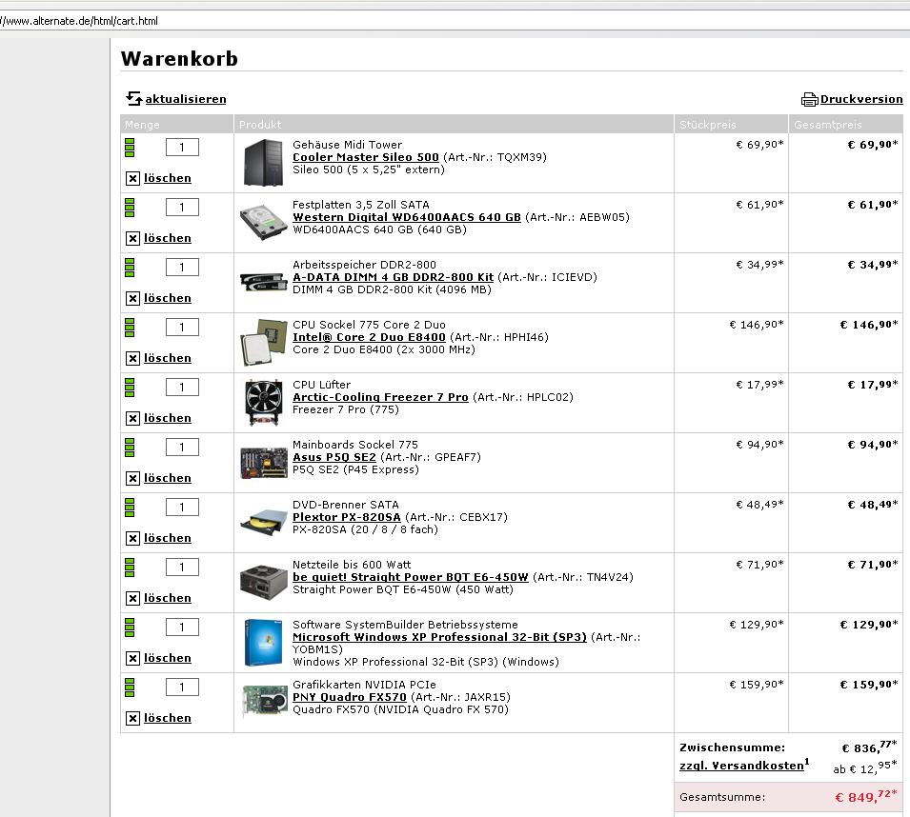Click the Zwischensumme amount € 836,77
The height and width of the screenshot is (817, 910).
[869, 747]
